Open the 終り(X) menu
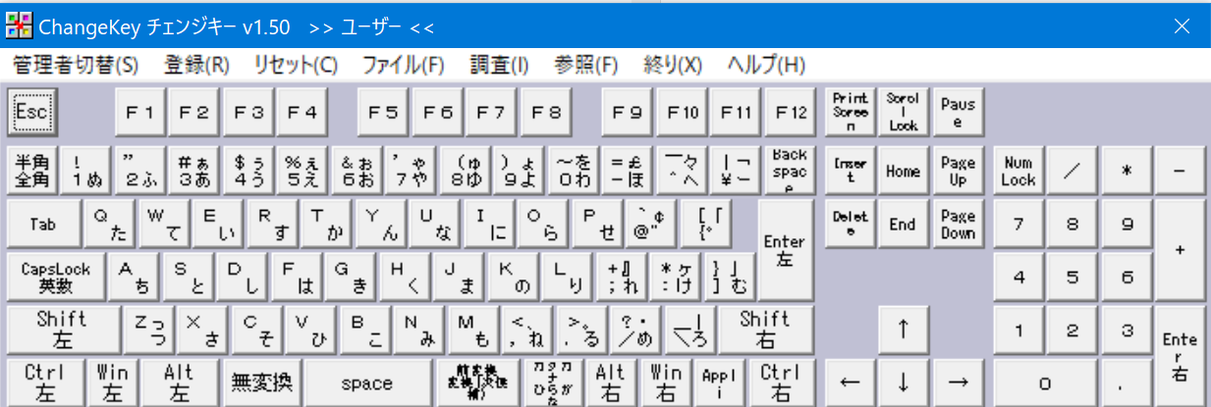The image size is (1211, 407). (673, 66)
